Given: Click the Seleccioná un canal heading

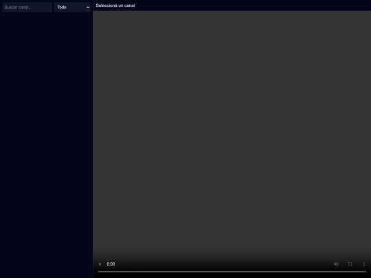Looking at the screenshot, I should pos(115,5).
